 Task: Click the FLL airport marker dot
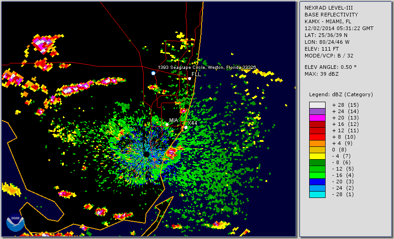click(189, 78)
